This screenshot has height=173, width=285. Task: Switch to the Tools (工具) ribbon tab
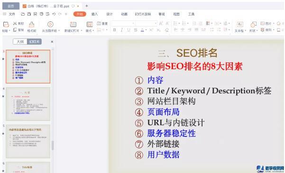pyautogui.click(x=191, y=14)
